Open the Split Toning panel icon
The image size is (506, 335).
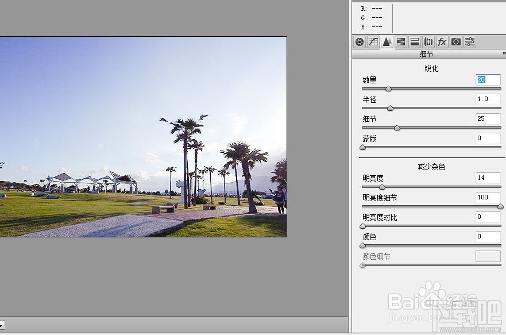click(414, 41)
